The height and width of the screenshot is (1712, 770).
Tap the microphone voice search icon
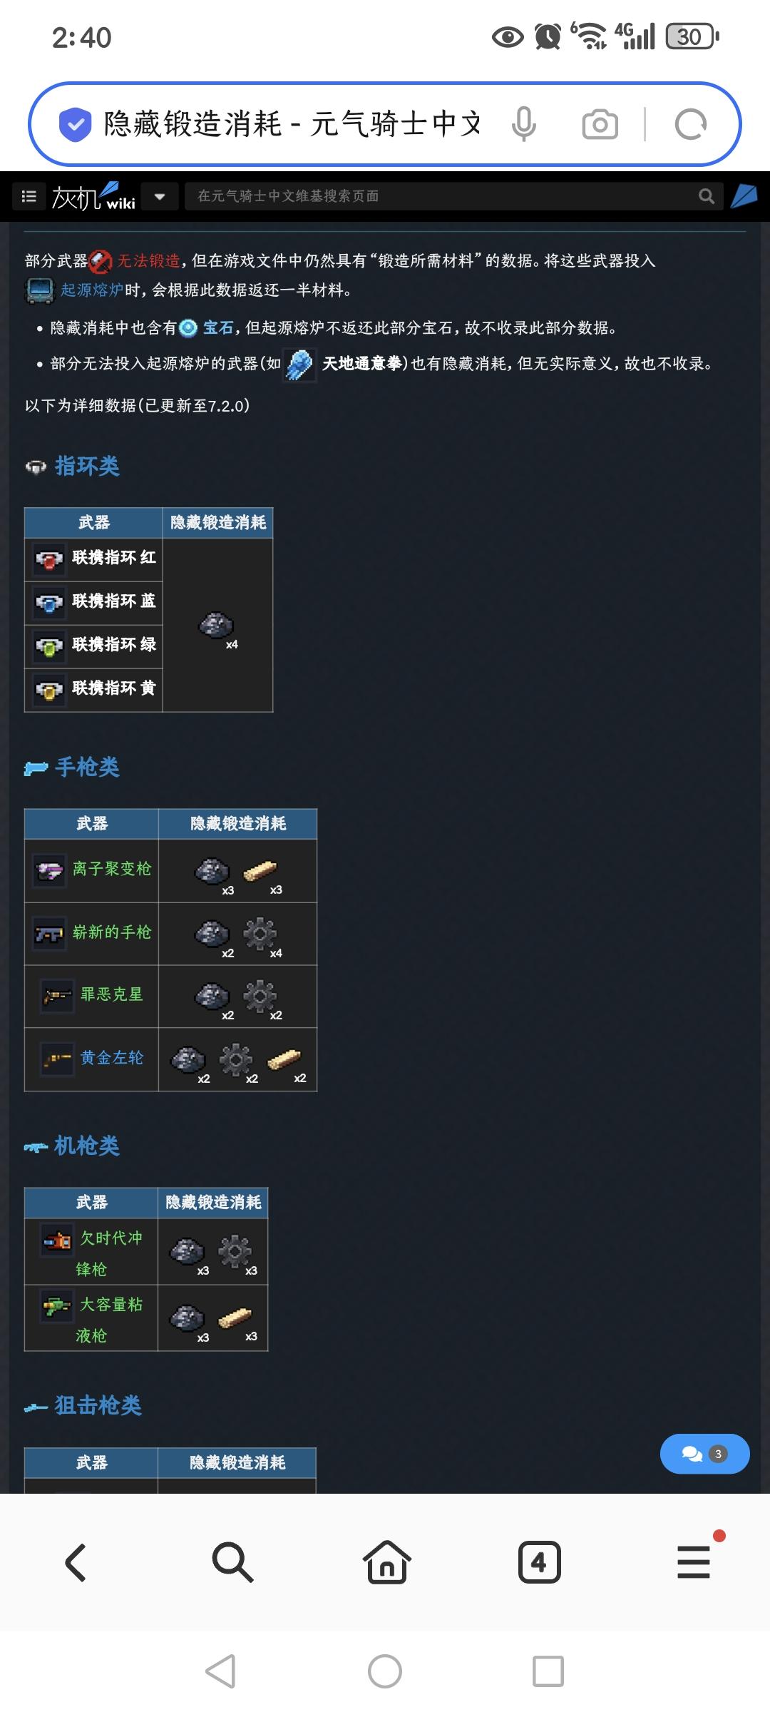click(524, 124)
